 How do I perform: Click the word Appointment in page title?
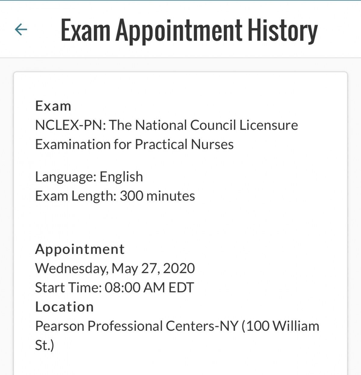click(179, 30)
